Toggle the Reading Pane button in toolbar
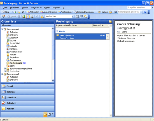Image resolution: width=154 pixels, height=121 pixels. pyautogui.click(x=28, y=17)
